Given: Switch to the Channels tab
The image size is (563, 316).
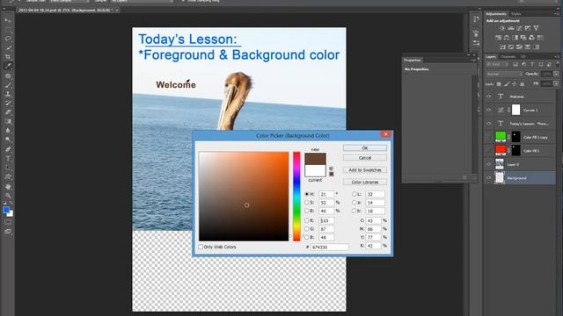Looking at the screenshot, I should 508,56.
